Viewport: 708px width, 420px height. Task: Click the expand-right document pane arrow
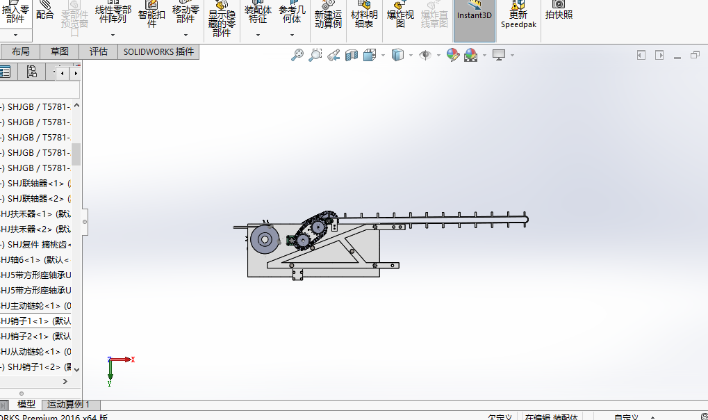pyautogui.click(x=659, y=55)
